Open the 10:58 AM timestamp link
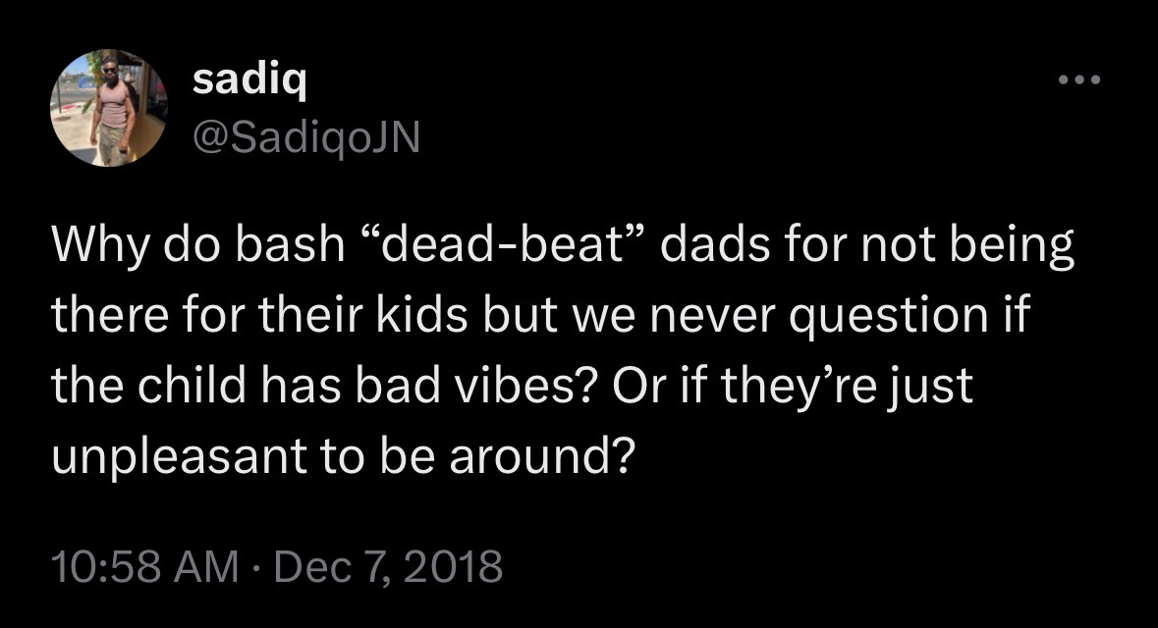1158x628 pixels. point(144,566)
